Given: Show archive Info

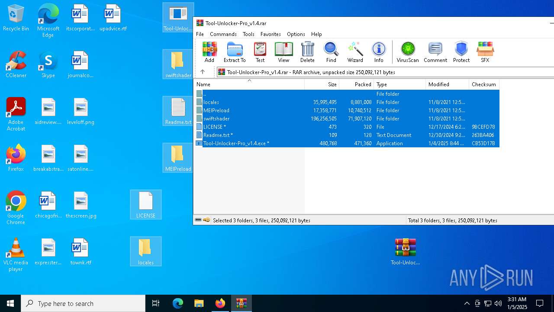Looking at the screenshot, I should pyautogui.click(x=379, y=52).
